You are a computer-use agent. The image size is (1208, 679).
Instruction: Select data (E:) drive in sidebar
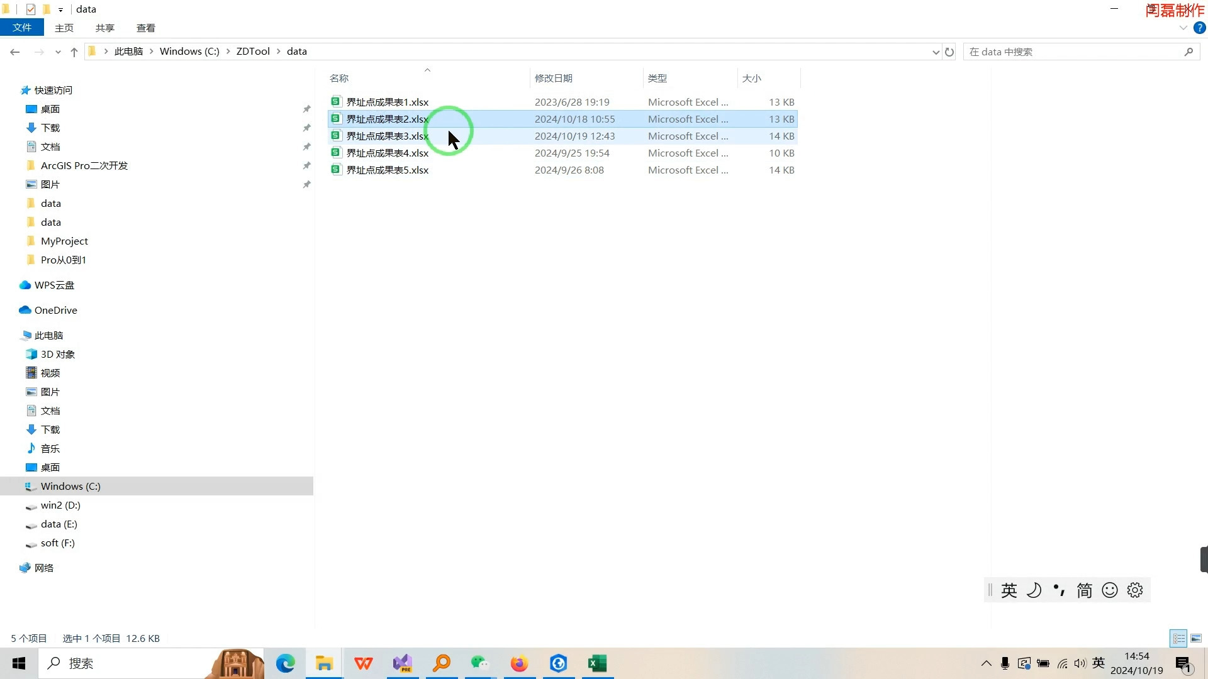coord(59,524)
